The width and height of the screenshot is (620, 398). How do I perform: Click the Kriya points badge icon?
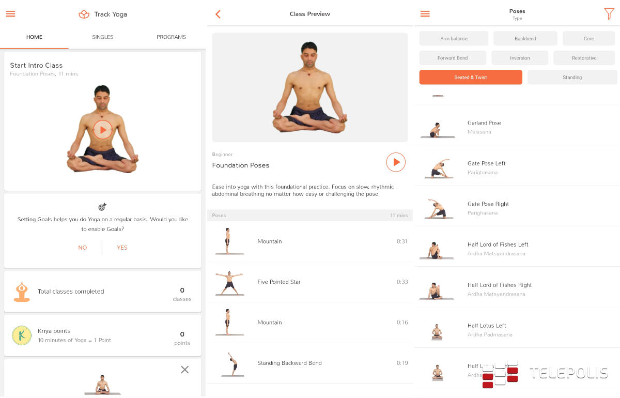point(22,335)
